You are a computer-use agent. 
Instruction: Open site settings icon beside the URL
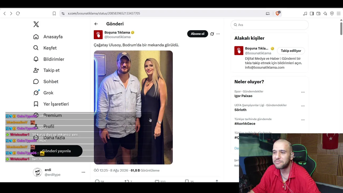click(63, 13)
